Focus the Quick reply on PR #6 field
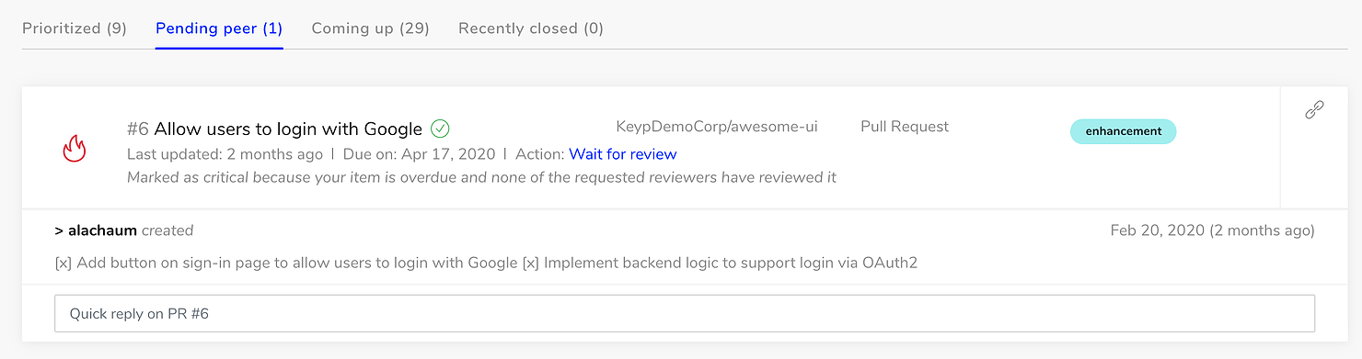 [x=685, y=313]
